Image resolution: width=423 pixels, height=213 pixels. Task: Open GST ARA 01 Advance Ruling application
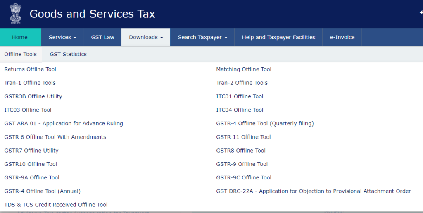click(x=64, y=123)
